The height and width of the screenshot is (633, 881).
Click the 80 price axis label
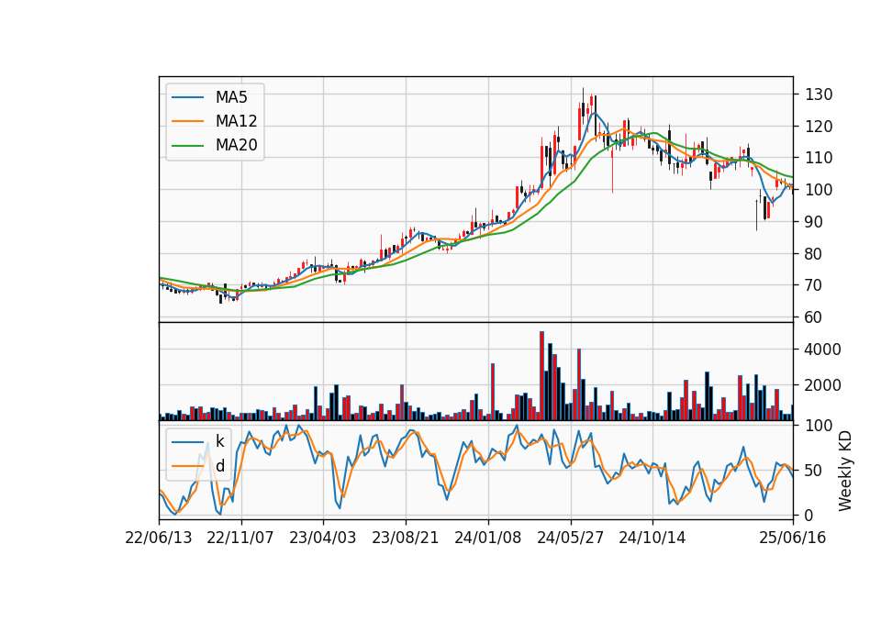pos(814,254)
